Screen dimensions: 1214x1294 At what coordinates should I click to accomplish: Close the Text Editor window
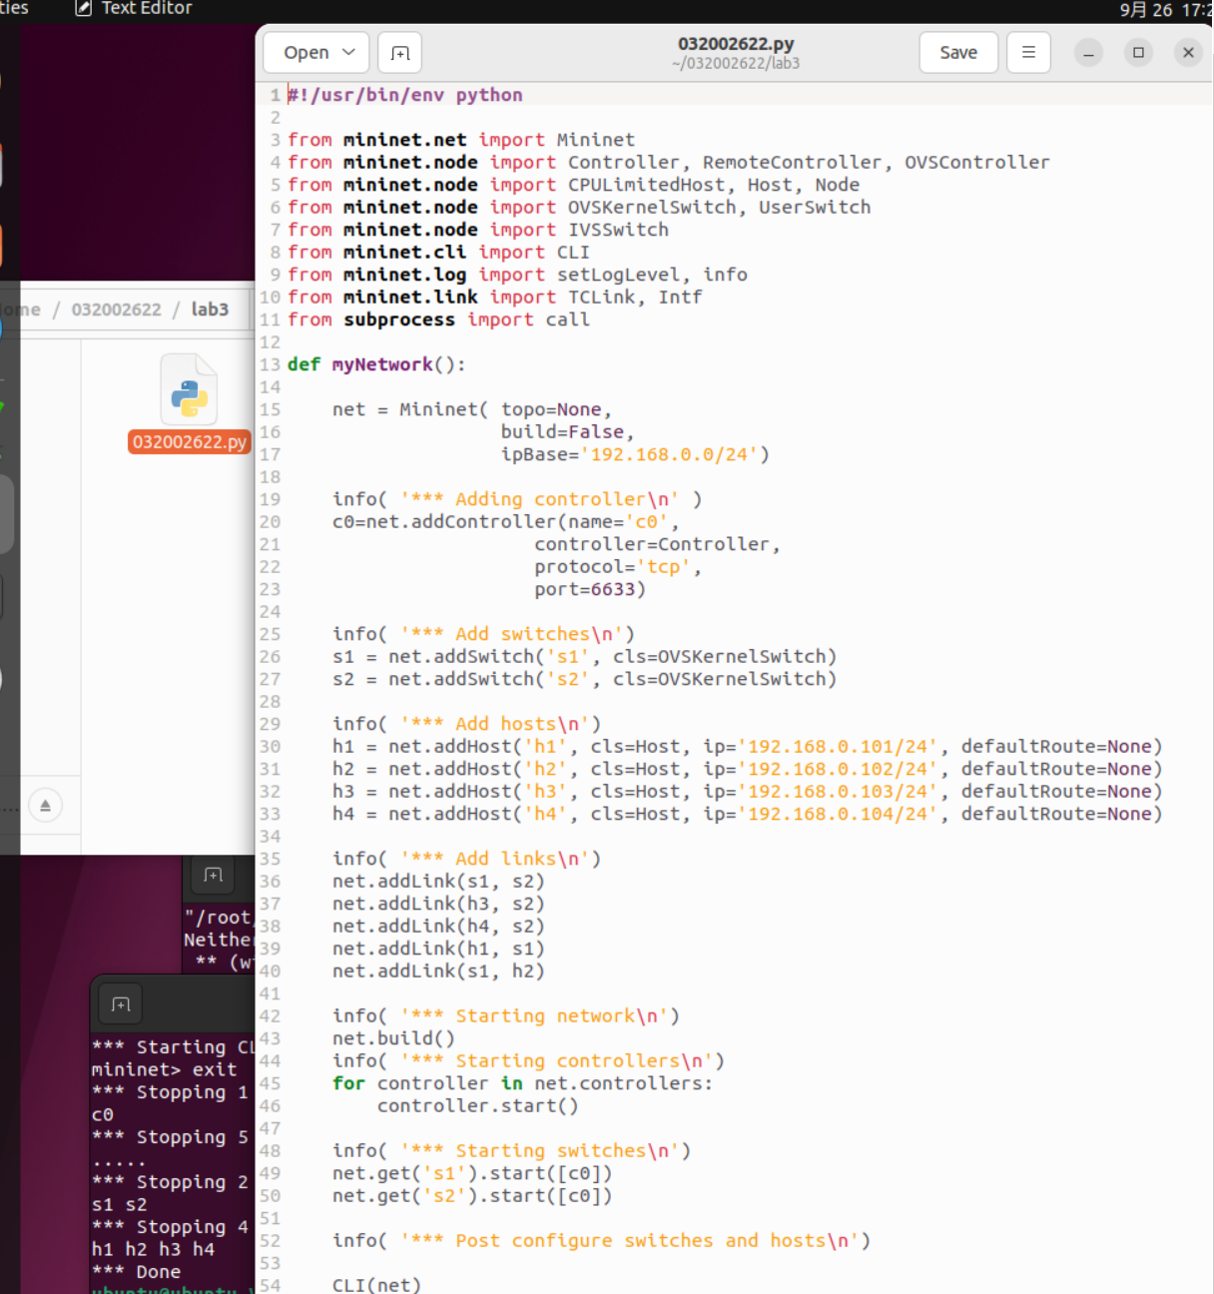click(1188, 53)
